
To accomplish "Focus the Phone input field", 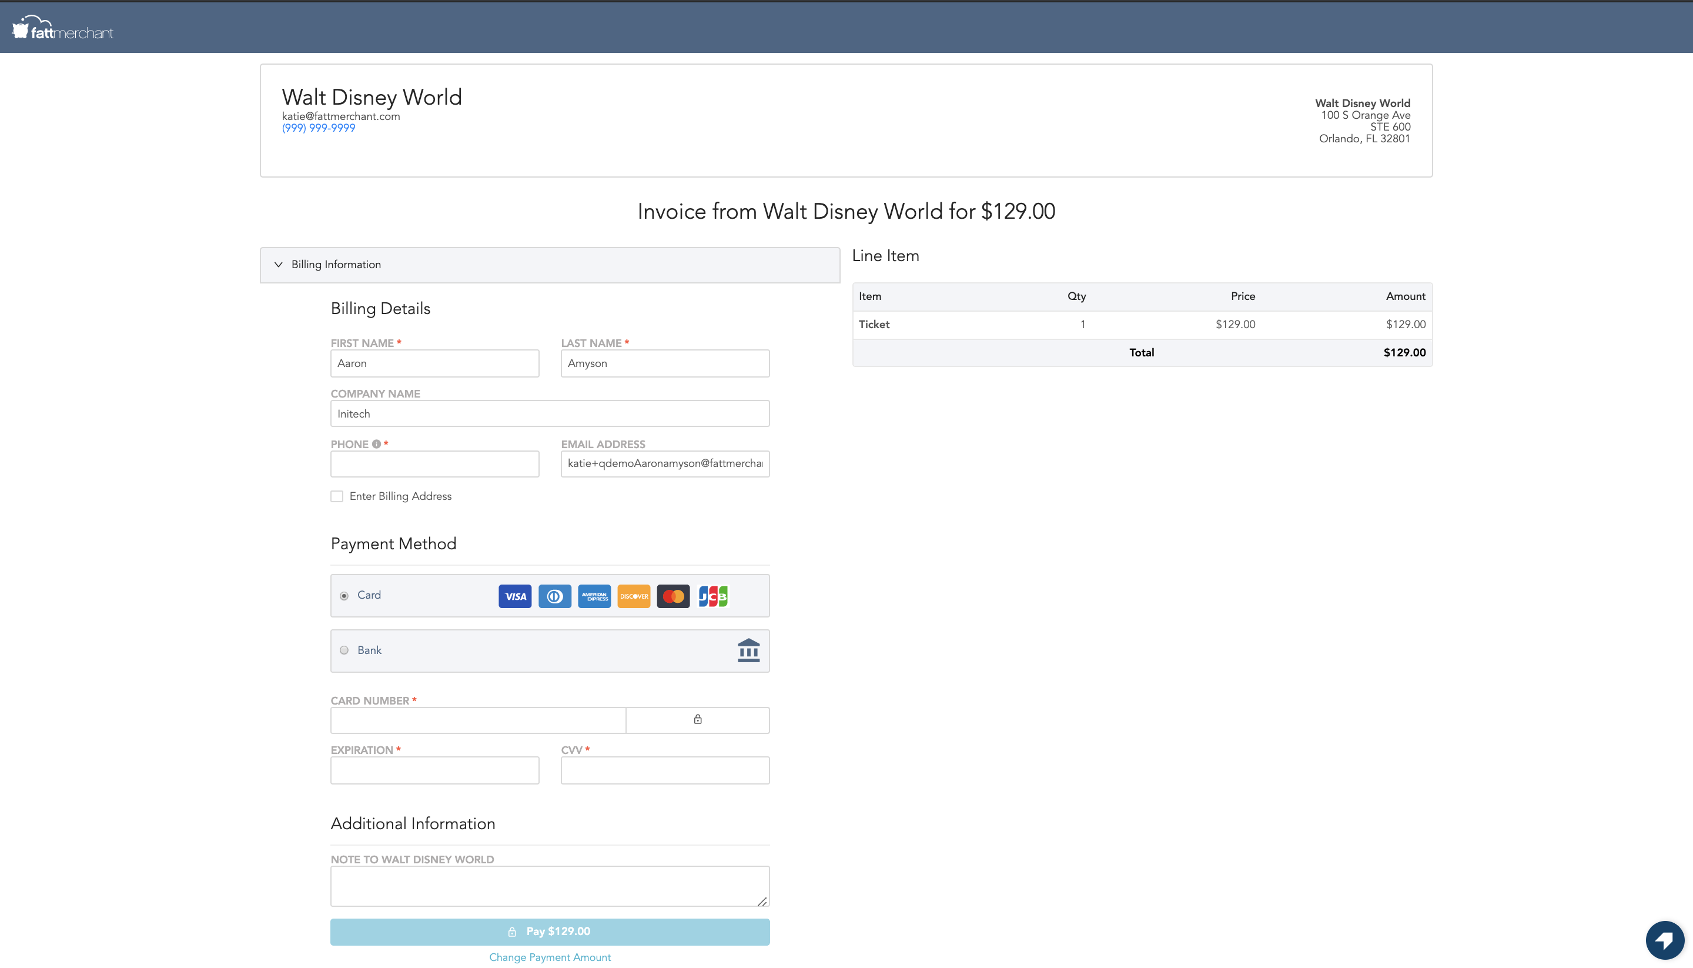I will (x=434, y=464).
